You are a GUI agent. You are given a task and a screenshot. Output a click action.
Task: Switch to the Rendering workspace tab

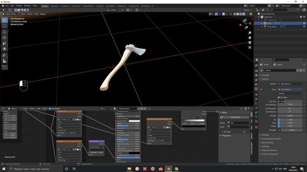coord(121,6)
